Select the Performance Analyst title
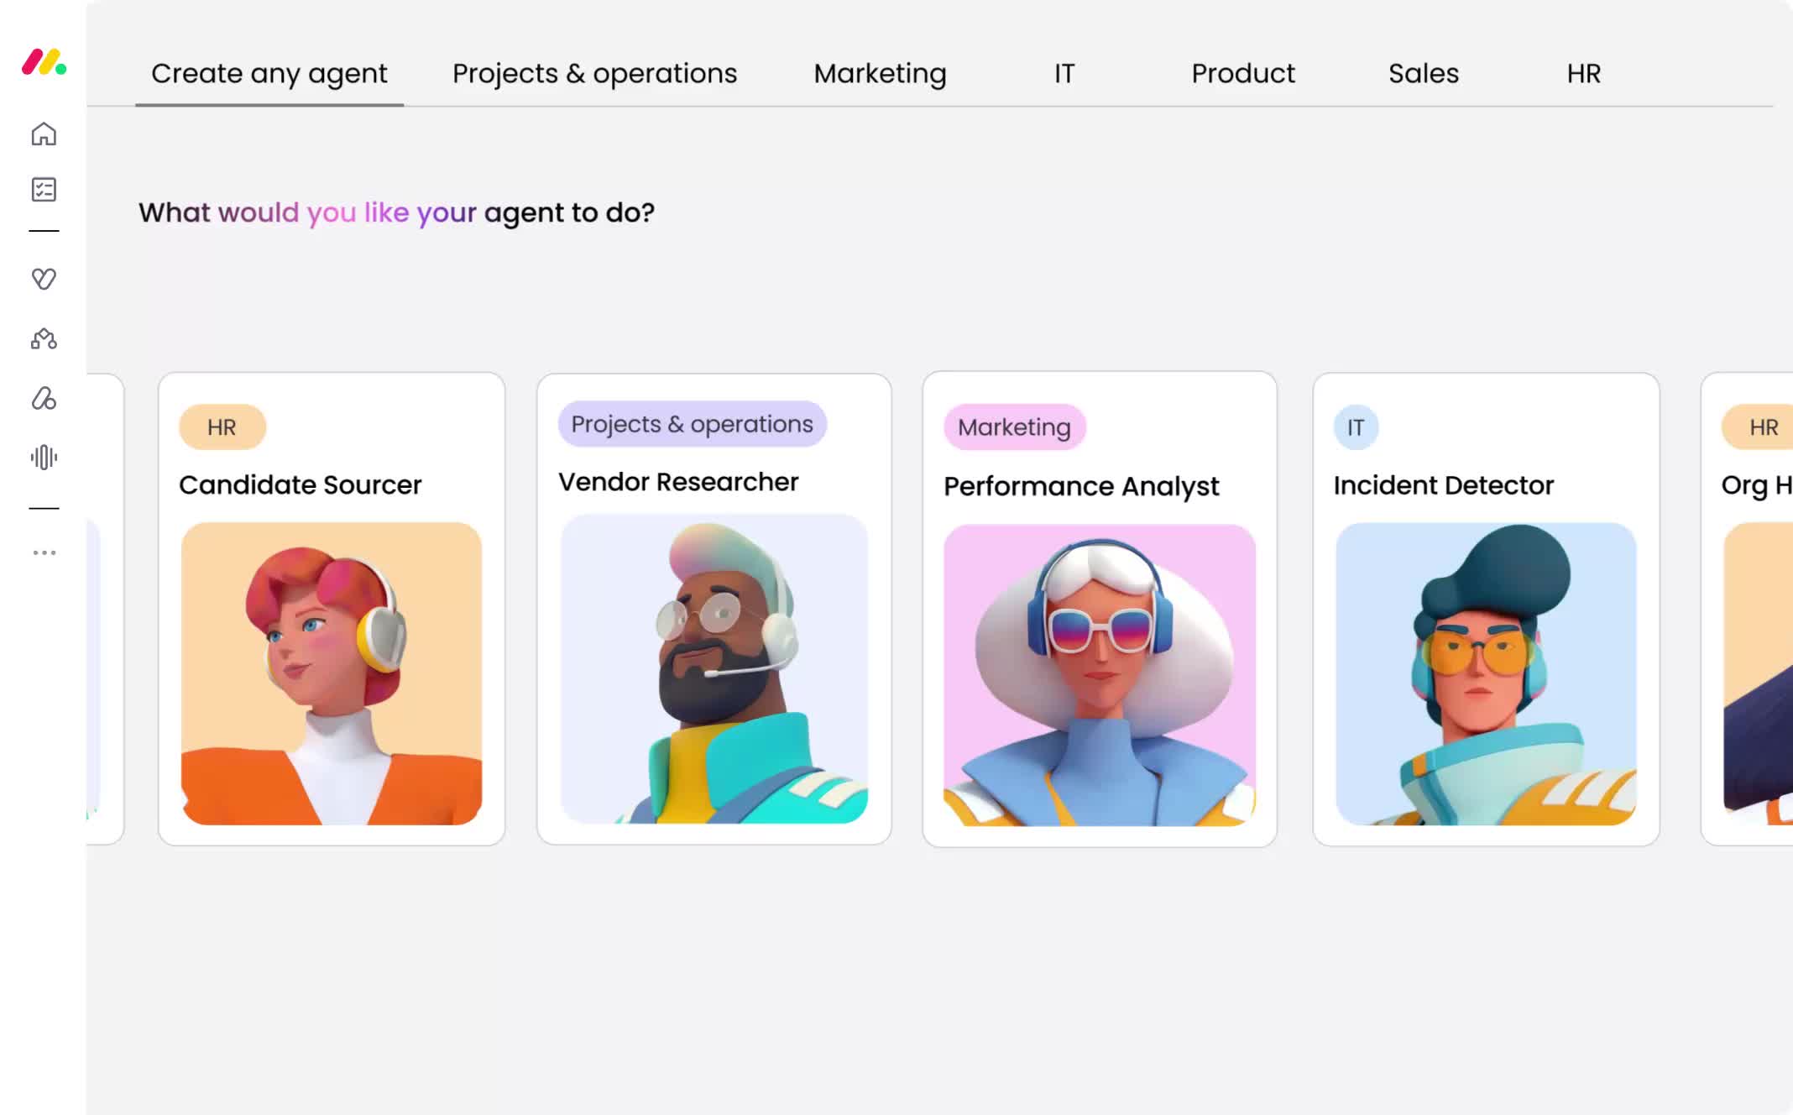This screenshot has height=1115, width=1793. (x=1081, y=486)
